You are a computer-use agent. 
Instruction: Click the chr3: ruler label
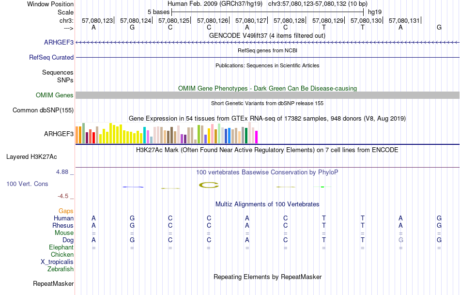67,20
